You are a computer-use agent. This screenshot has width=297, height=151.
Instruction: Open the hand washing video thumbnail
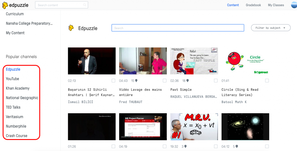pyautogui.click(x=143, y=61)
